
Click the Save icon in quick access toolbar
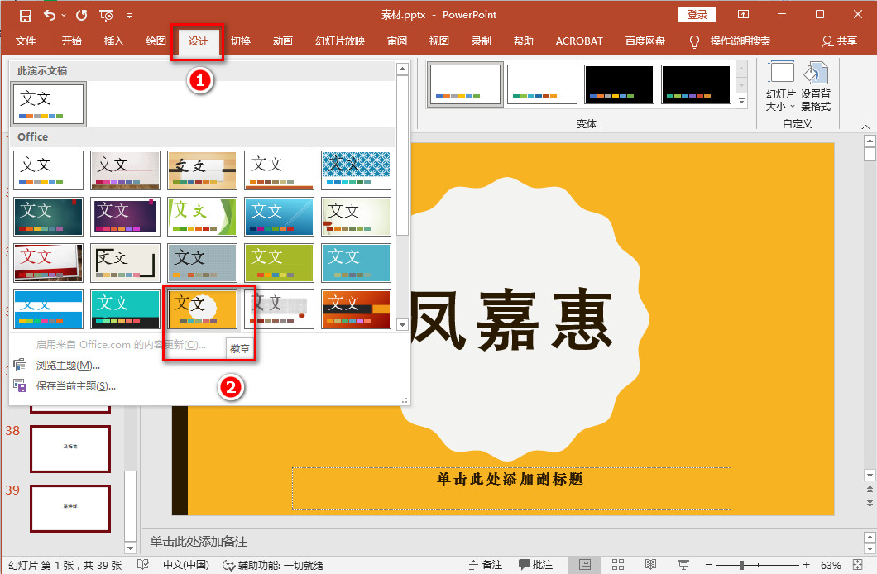(x=25, y=14)
